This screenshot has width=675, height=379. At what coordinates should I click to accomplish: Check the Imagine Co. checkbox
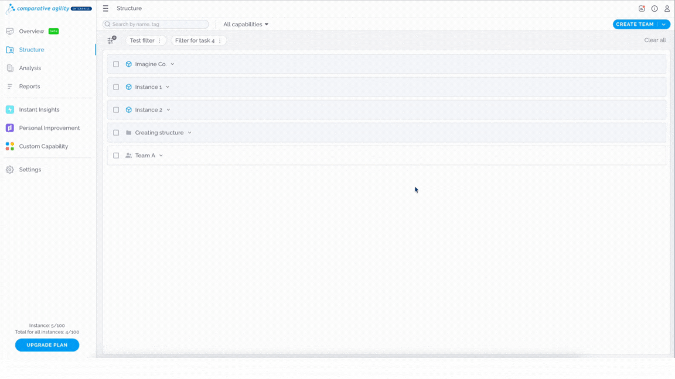(x=116, y=64)
